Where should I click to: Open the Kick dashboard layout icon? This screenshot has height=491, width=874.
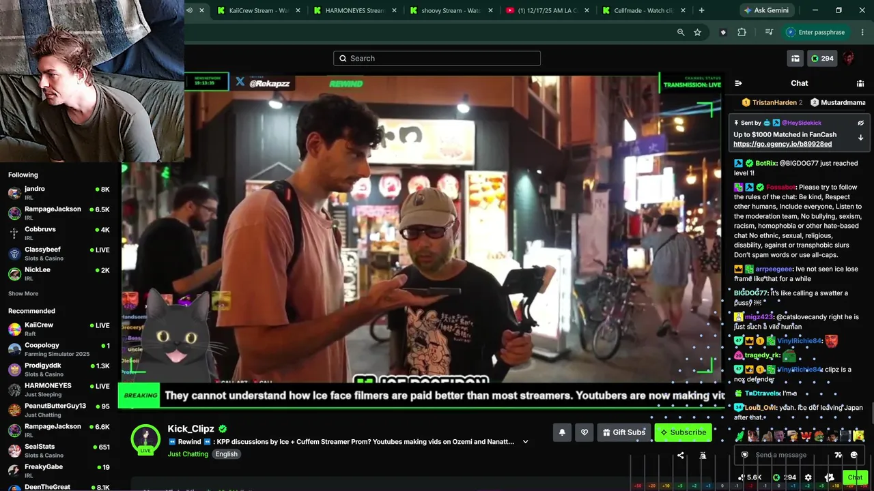[x=795, y=59]
